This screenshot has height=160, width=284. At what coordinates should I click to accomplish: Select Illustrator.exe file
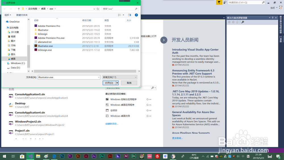87,46
